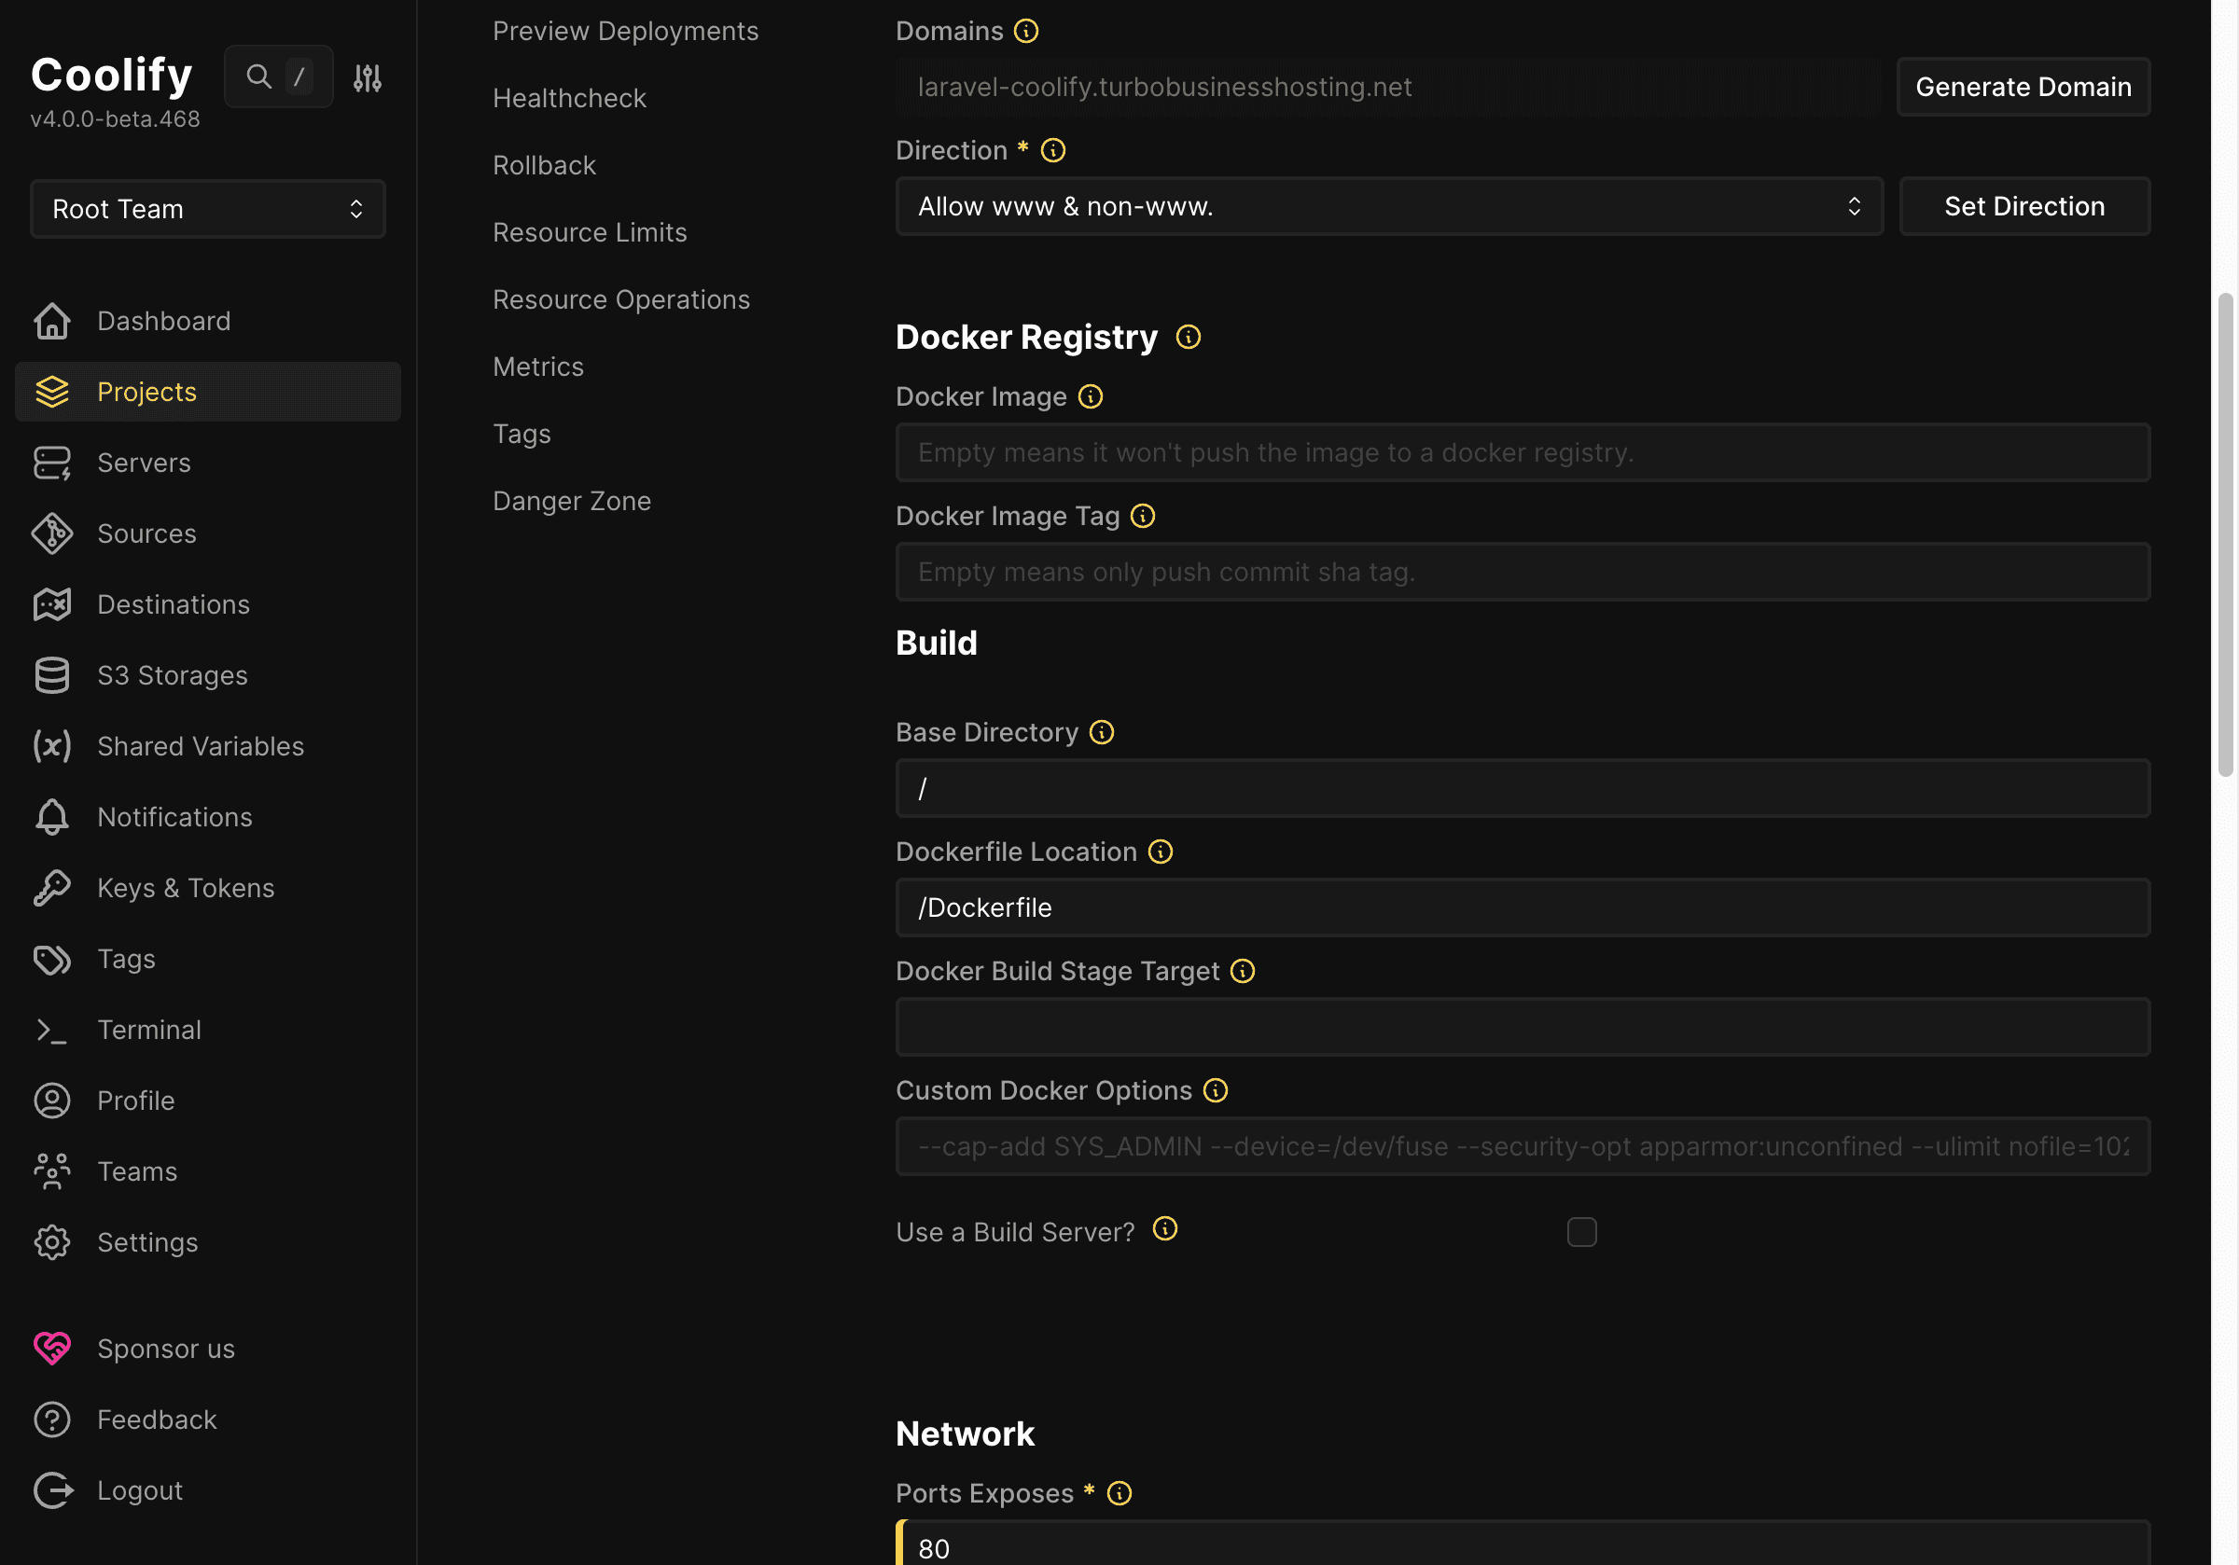
Task: Click the Custom Docker Options info icon
Action: [x=1215, y=1091]
